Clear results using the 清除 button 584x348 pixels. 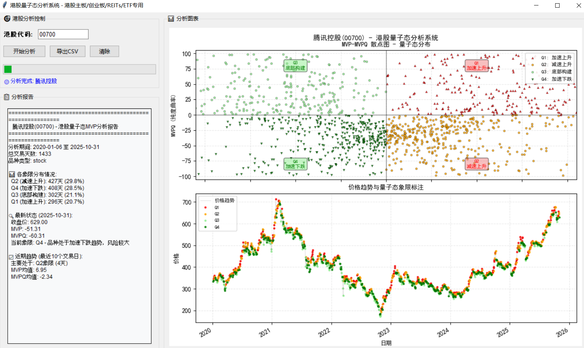104,51
